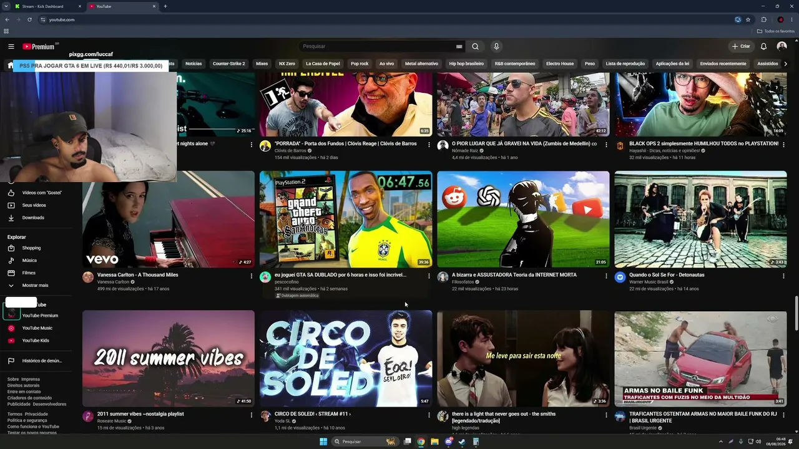Open options for 2011 summer vibes playlist
799x449 pixels.
point(252,415)
